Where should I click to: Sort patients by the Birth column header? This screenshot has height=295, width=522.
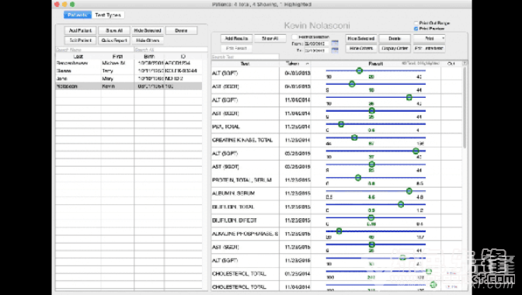click(149, 57)
